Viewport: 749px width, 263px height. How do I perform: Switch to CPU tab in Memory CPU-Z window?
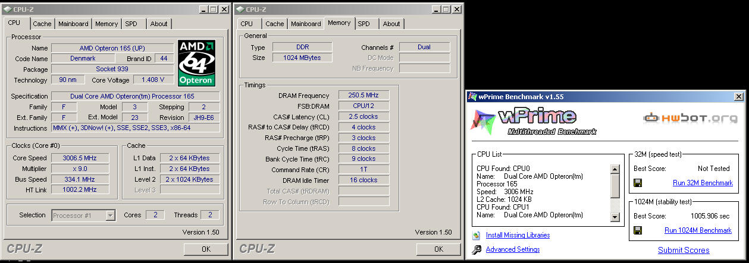(247, 24)
